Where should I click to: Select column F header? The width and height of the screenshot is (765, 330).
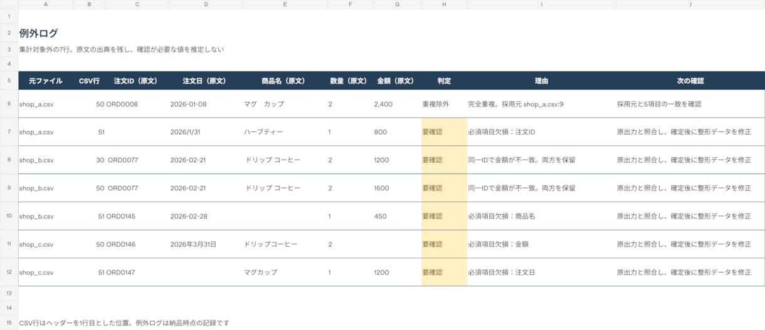click(x=350, y=4)
